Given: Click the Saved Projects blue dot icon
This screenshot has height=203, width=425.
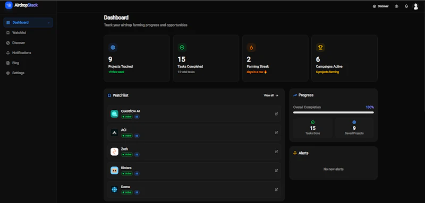Looking at the screenshot, I should pos(354,122).
